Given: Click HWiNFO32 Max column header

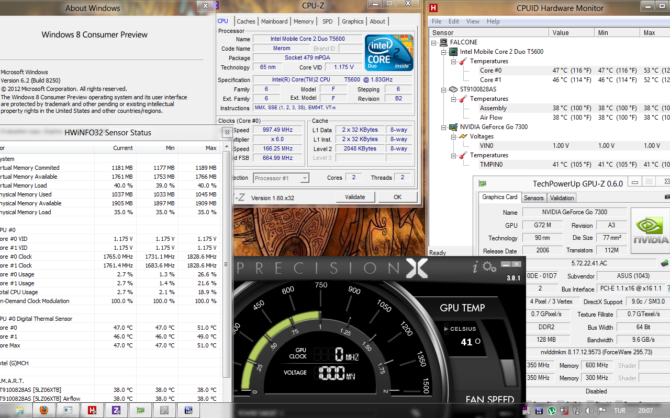Looking at the screenshot, I should (199, 148).
